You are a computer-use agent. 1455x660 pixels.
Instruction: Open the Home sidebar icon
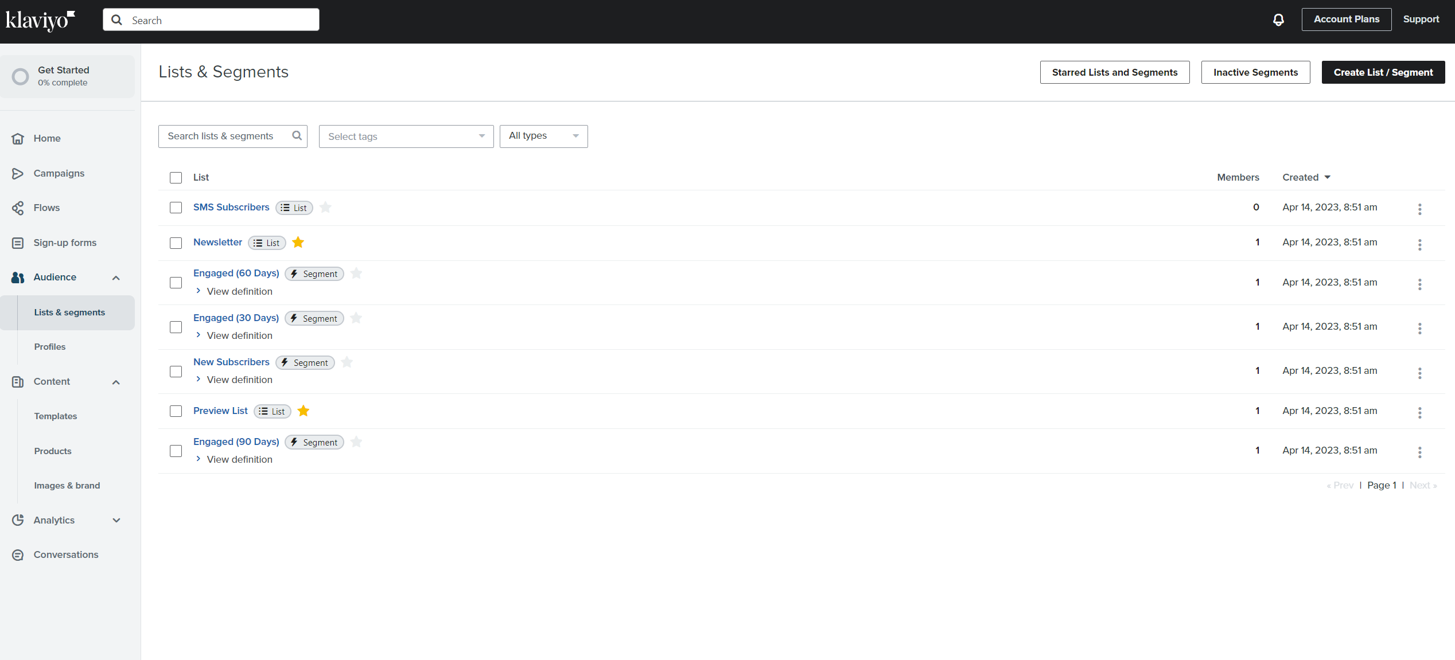coord(18,138)
